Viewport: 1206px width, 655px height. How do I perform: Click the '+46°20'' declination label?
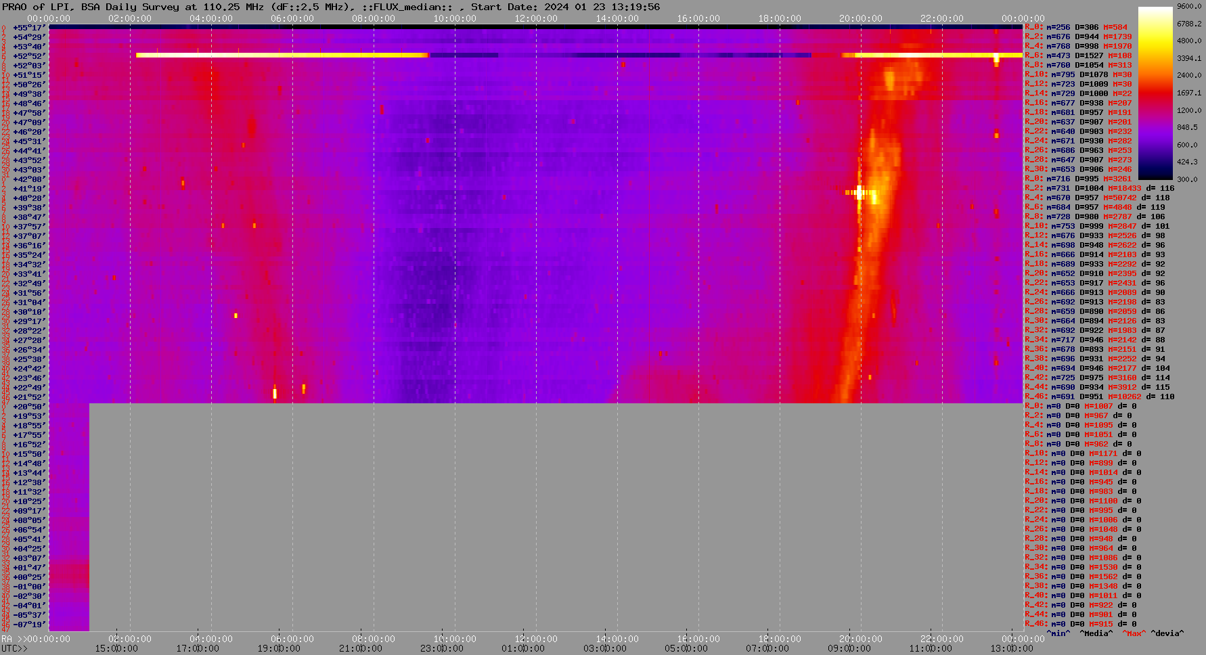[x=29, y=132]
